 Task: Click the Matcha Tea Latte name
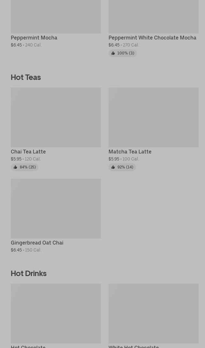(130, 152)
